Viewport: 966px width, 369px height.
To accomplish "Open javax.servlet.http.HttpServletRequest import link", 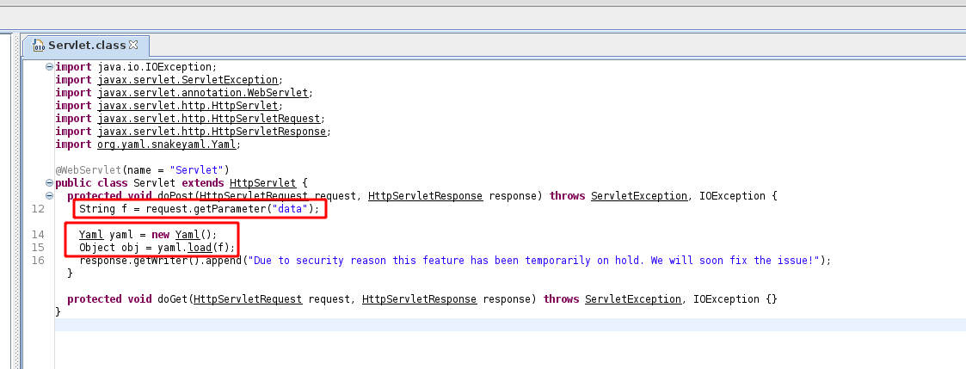I will [x=209, y=119].
